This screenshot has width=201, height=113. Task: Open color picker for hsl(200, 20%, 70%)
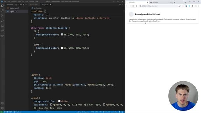pos(62,35)
